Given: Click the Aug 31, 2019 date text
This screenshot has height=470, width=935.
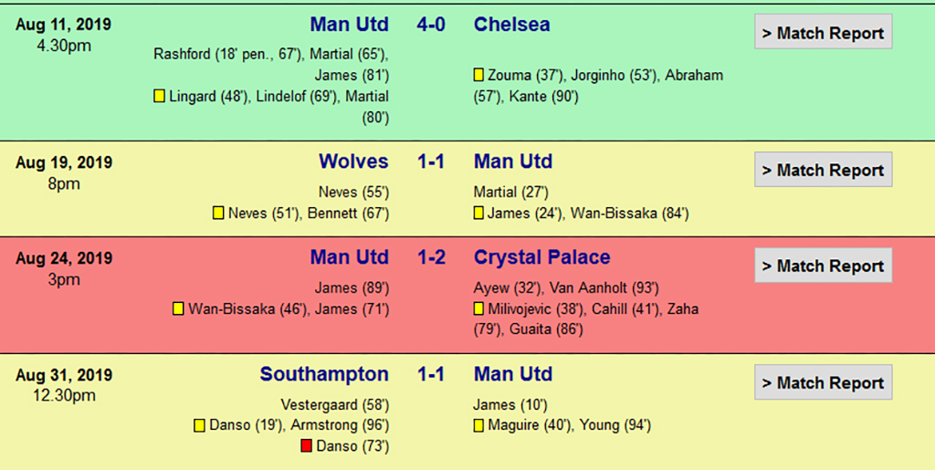Looking at the screenshot, I should [64, 375].
